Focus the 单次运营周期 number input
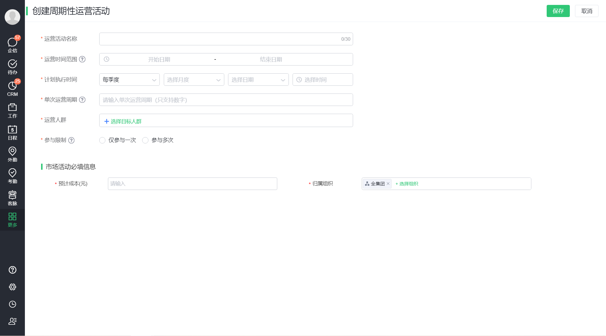606x336 pixels. tap(226, 100)
